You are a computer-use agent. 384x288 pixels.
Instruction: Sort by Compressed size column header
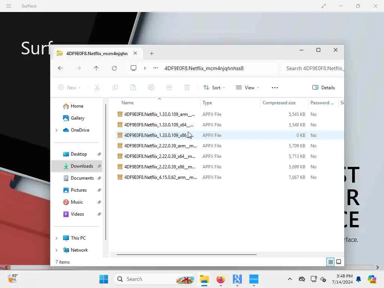click(279, 103)
